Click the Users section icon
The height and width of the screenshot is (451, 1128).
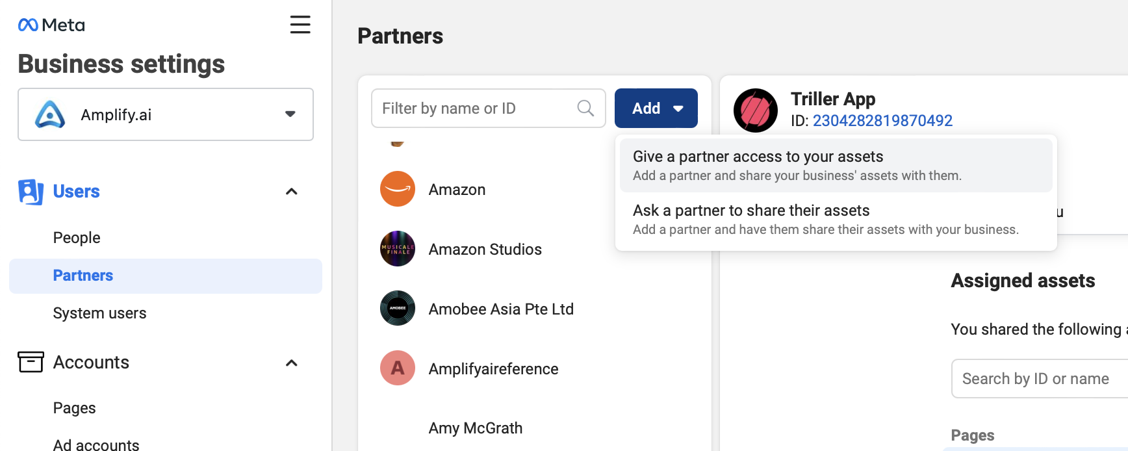(31, 192)
